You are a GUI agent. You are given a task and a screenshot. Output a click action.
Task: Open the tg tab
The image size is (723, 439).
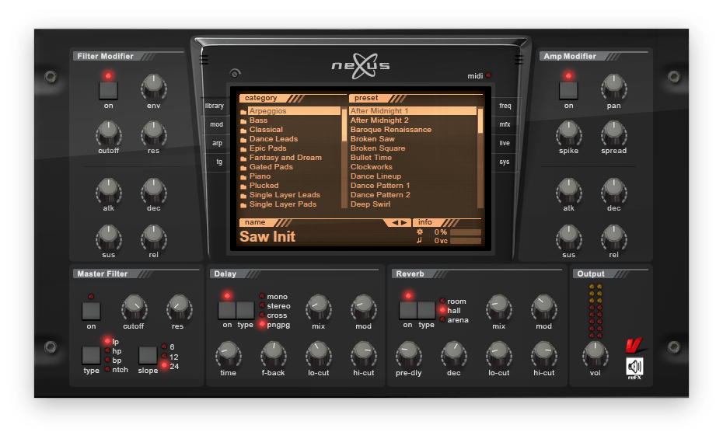click(x=219, y=162)
